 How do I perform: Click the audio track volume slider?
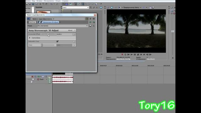coord(33,79)
